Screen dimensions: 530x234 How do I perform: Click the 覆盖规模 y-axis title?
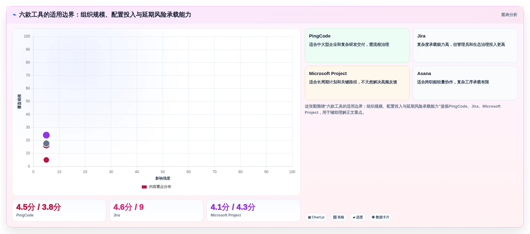[19, 101]
